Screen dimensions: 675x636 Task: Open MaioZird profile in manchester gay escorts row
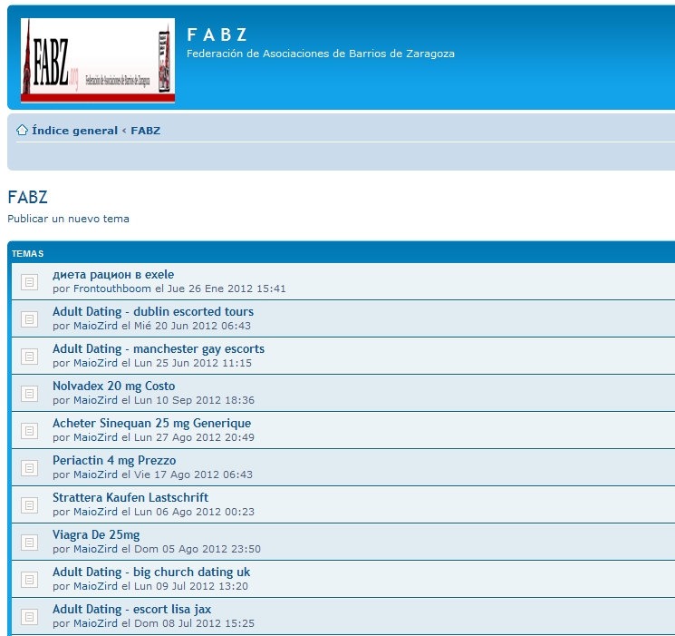coord(95,363)
